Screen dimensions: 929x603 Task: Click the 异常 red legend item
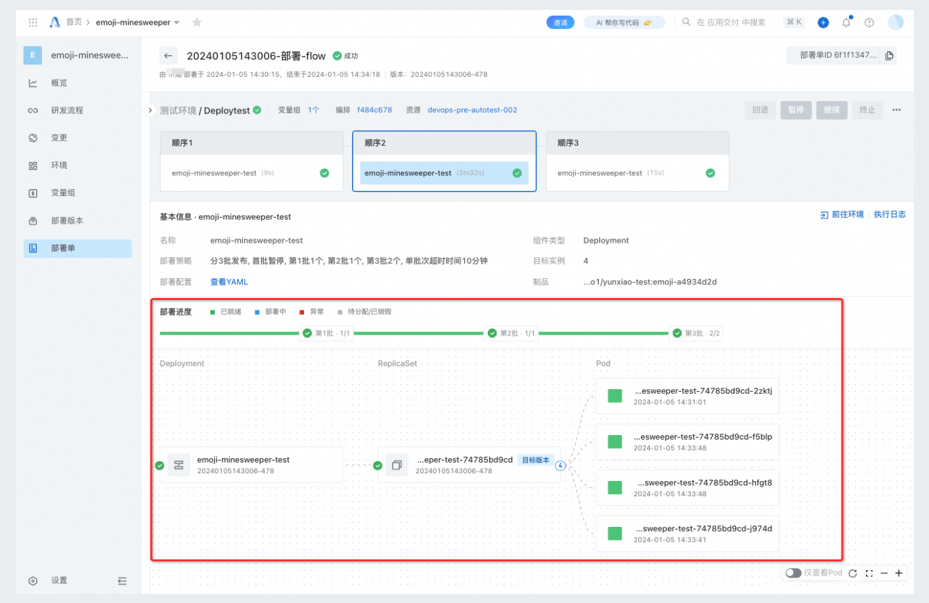(312, 312)
